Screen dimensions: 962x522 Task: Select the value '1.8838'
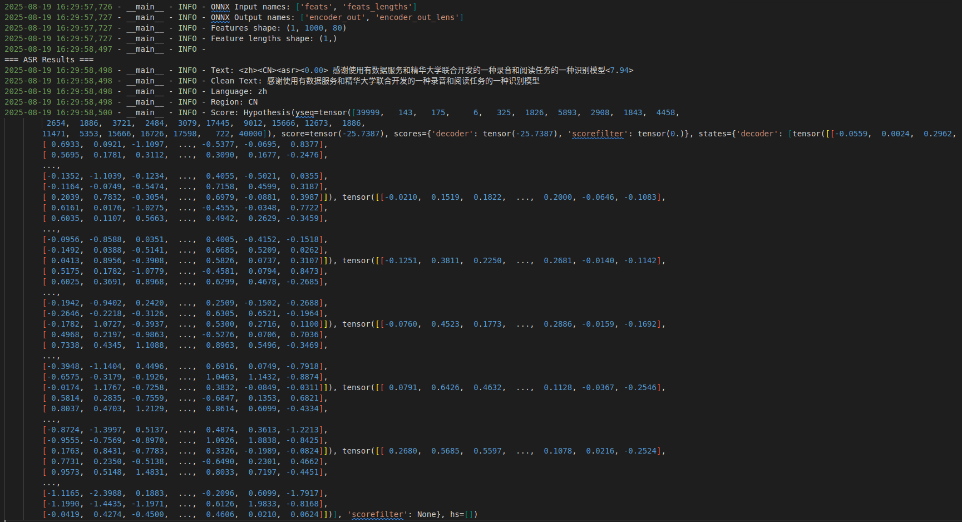point(262,440)
